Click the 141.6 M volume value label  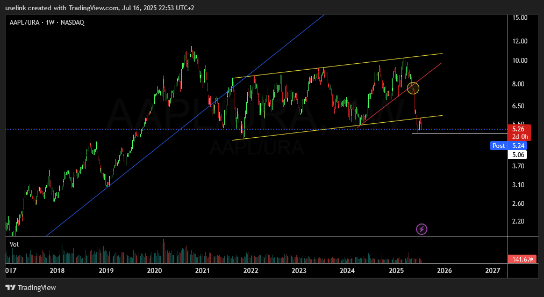(x=522, y=259)
